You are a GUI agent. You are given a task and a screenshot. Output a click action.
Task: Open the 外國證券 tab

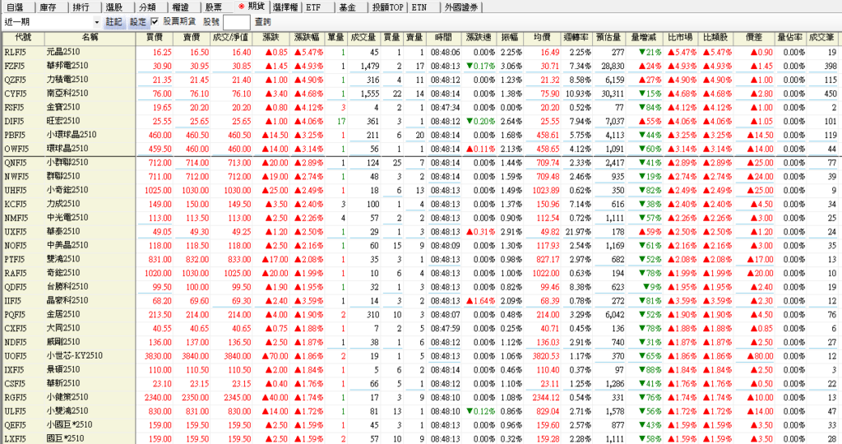tap(465, 7)
